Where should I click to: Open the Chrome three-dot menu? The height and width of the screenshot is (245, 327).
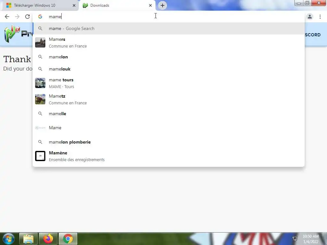coord(320,17)
